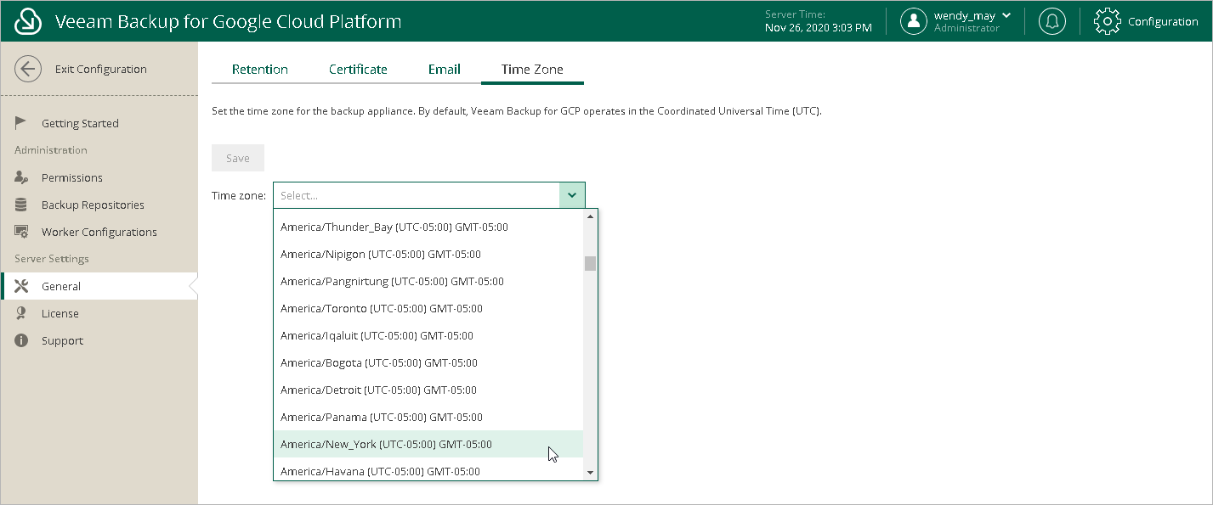Collapse the Time zone dropdown arrow

(x=572, y=195)
